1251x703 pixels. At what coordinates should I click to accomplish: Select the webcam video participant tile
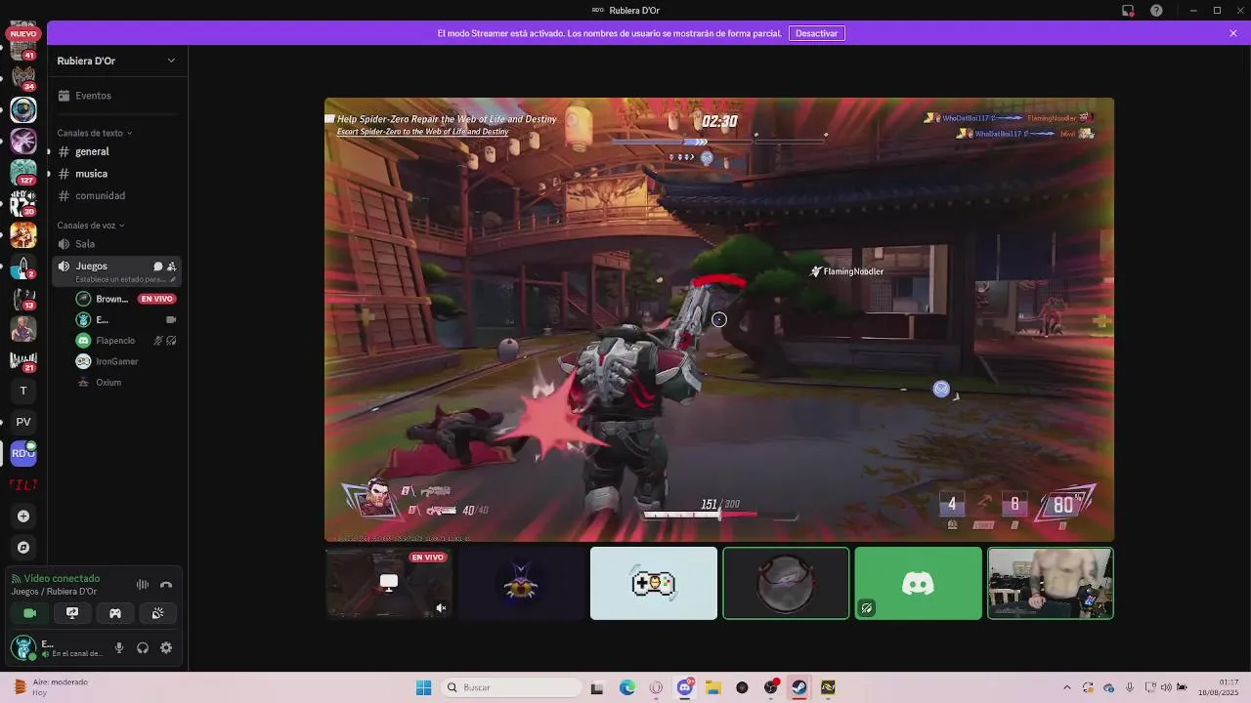click(1050, 583)
